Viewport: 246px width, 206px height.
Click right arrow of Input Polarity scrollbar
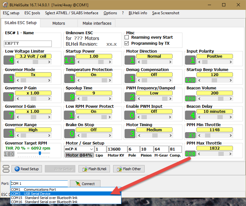click(x=231, y=62)
